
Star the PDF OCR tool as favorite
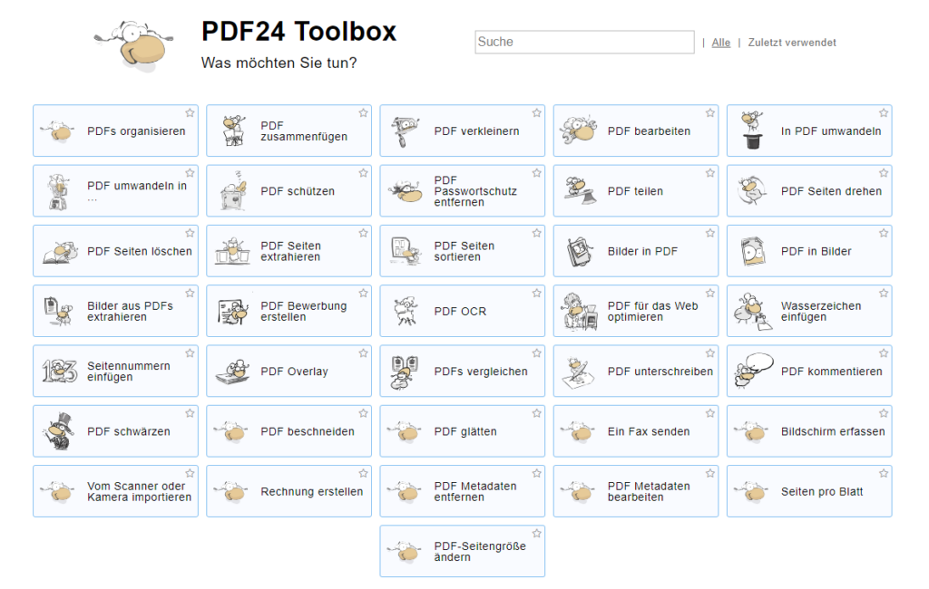(x=537, y=294)
